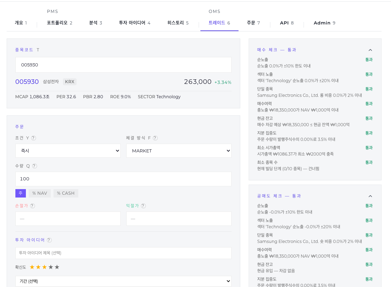Open the 체결 방식 MARKET dropdown
The width and height of the screenshot is (391, 287).
[179, 151]
